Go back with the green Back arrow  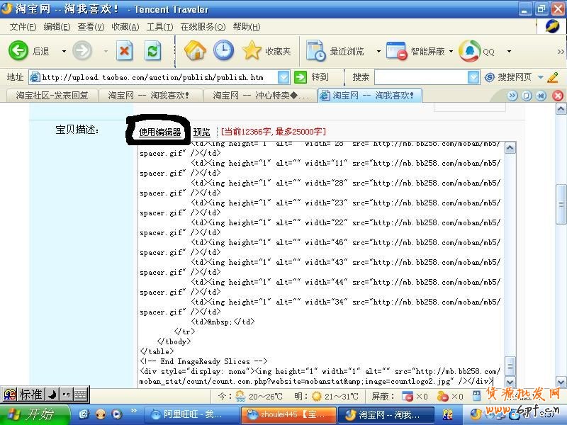tap(18, 50)
